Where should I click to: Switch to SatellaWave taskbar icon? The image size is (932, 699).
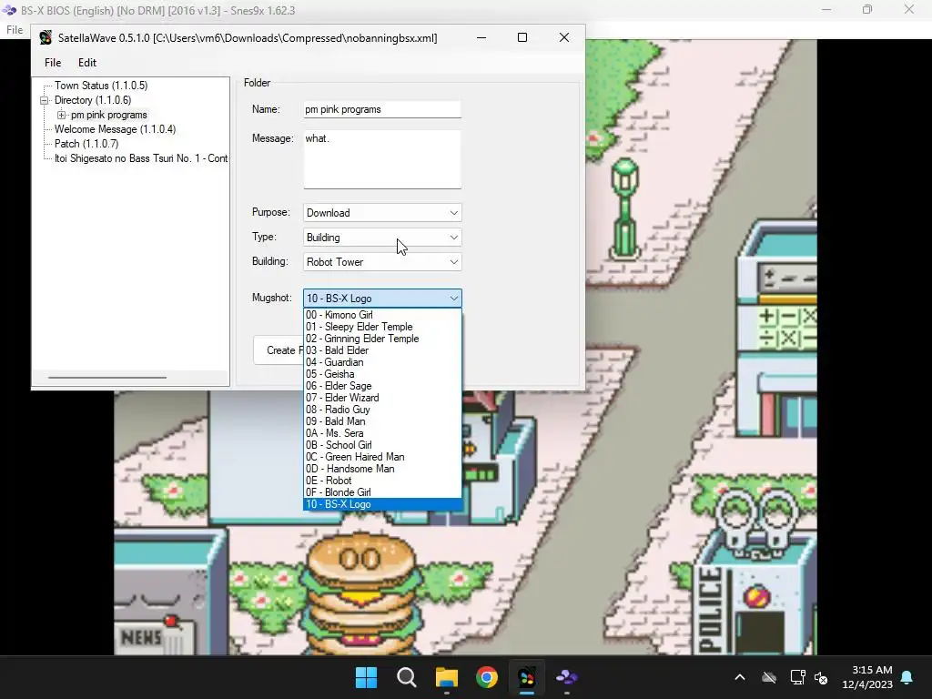click(527, 677)
